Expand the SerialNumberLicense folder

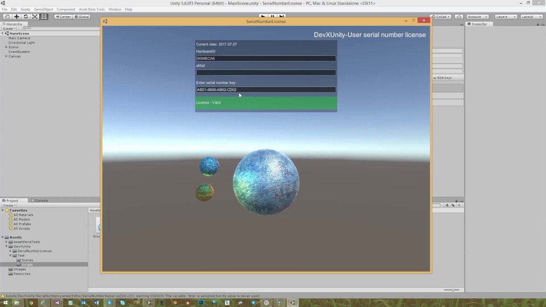tap(10, 251)
